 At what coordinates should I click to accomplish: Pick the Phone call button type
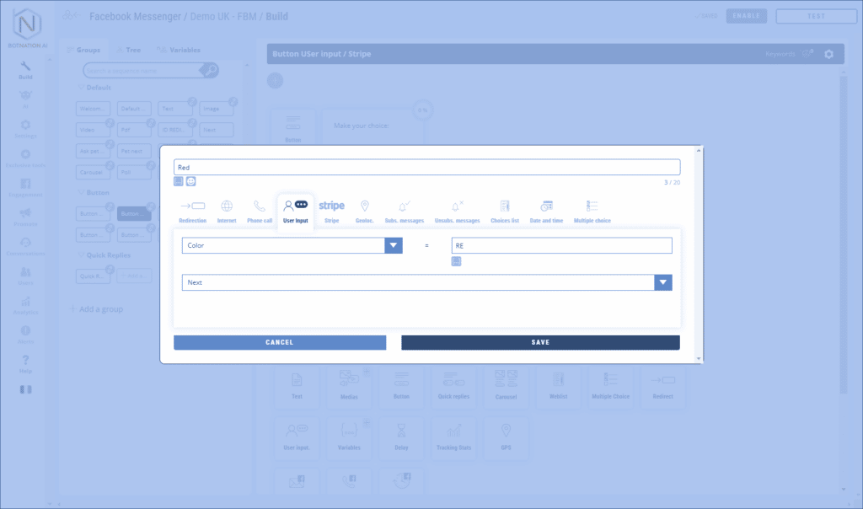[x=260, y=210]
